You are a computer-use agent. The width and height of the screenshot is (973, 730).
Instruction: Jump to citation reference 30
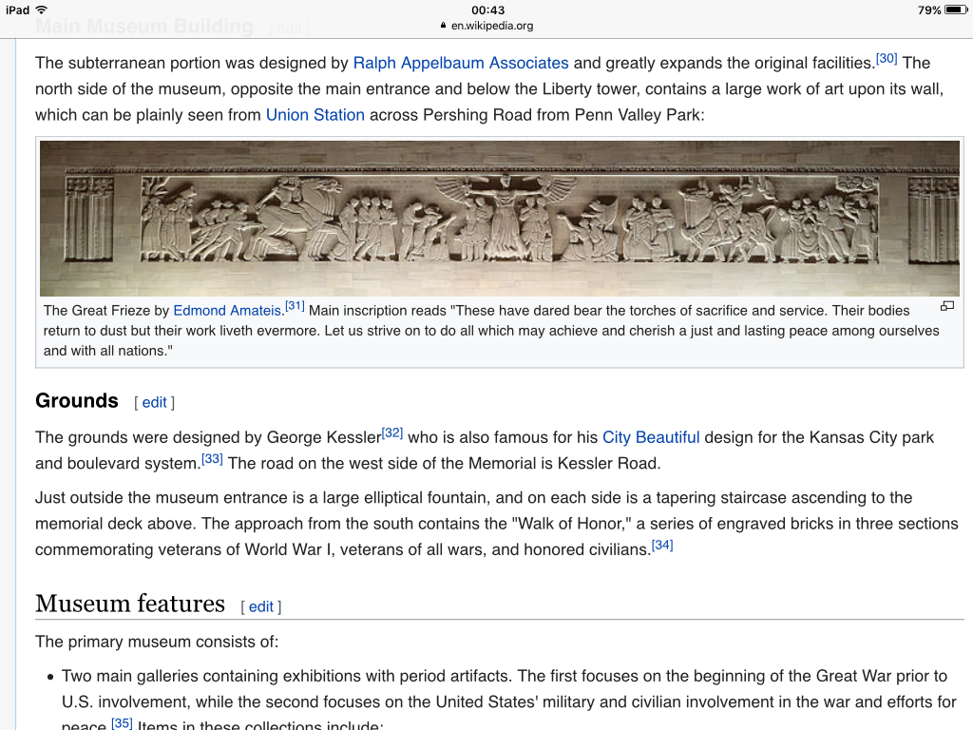(886, 59)
